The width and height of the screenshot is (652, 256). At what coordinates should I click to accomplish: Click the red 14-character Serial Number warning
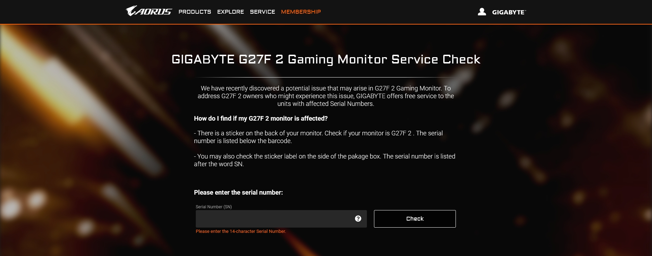click(241, 231)
